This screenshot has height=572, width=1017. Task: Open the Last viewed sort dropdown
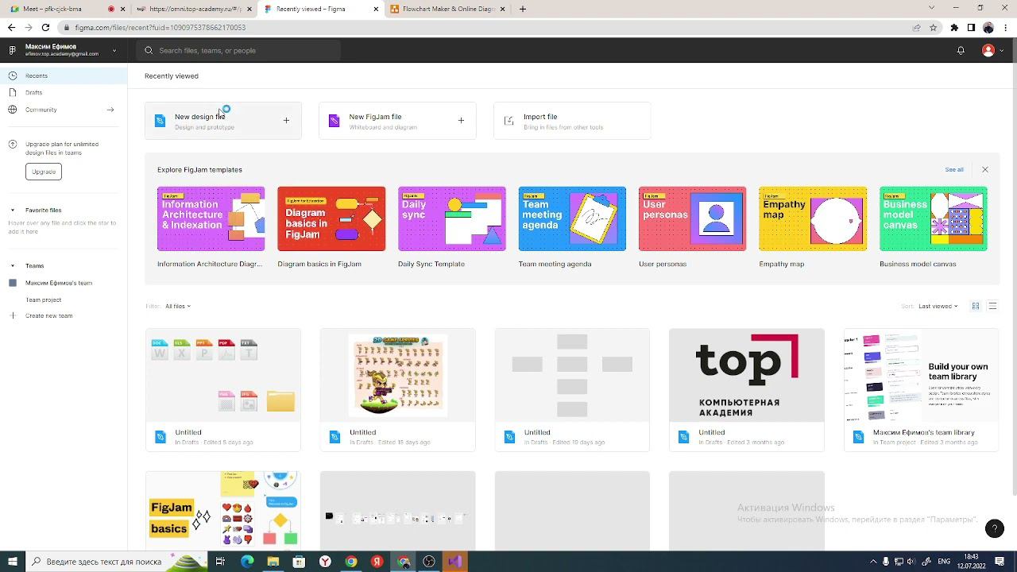(x=938, y=306)
